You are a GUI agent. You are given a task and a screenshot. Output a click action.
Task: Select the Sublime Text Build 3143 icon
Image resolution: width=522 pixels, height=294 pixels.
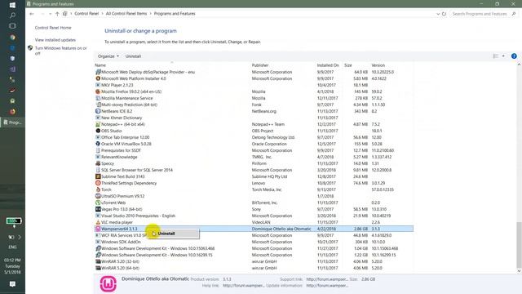pos(98,176)
